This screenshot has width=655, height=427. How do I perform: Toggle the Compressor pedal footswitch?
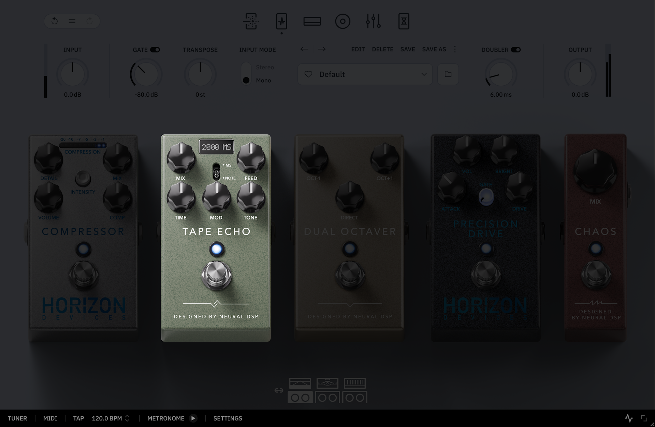click(x=84, y=275)
